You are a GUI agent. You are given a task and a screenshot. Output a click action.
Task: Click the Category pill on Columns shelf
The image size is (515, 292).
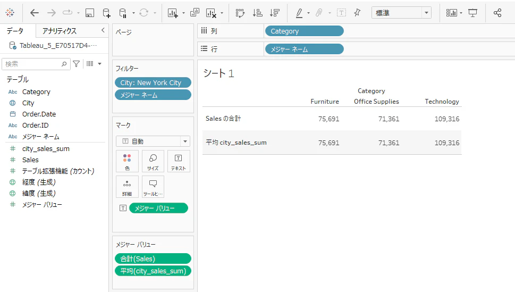click(x=304, y=31)
